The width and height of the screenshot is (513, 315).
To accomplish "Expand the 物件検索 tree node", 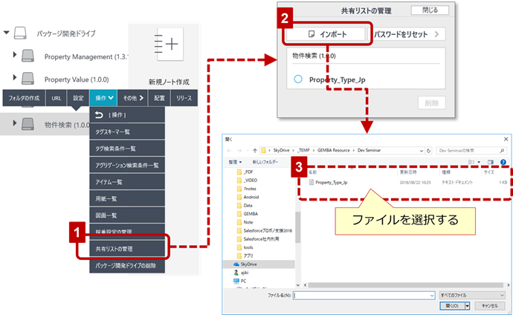I will (14, 123).
